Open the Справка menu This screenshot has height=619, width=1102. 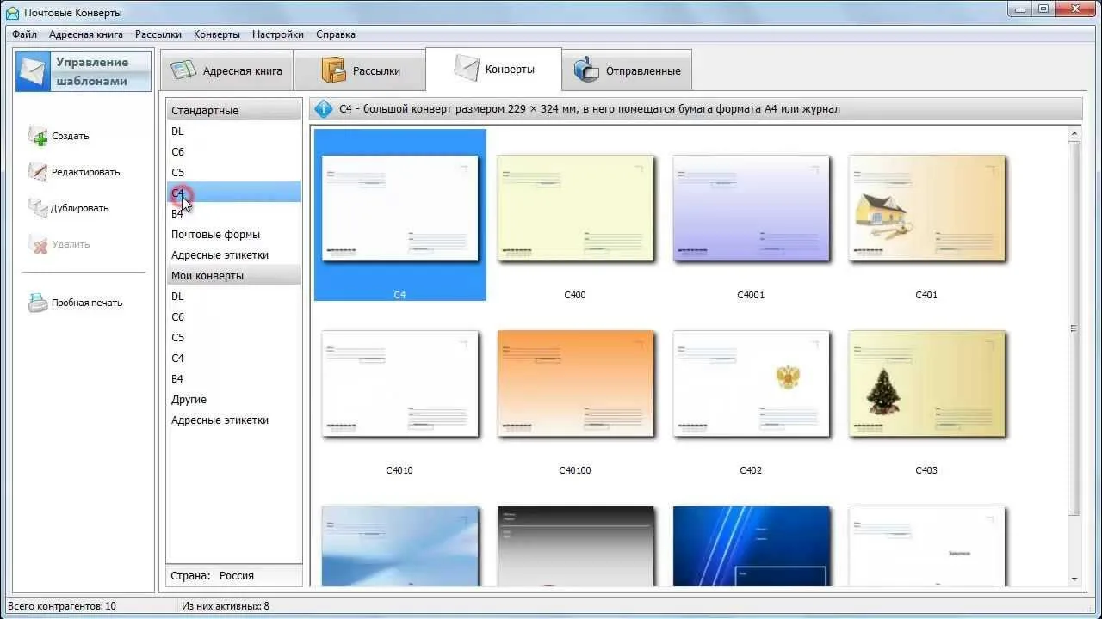click(335, 34)
